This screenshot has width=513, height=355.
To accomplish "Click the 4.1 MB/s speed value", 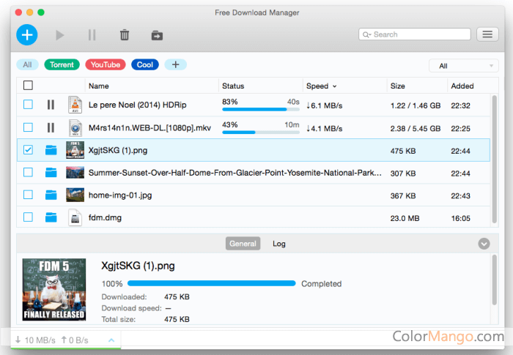I will click(324, 129).
